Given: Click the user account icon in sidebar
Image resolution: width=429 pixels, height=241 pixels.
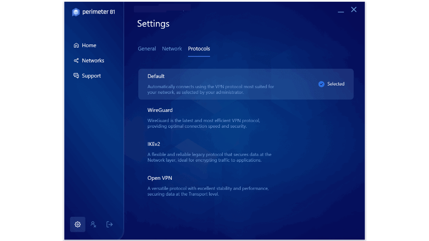Looking at the screenshot, I should click(x=93, y=225).
